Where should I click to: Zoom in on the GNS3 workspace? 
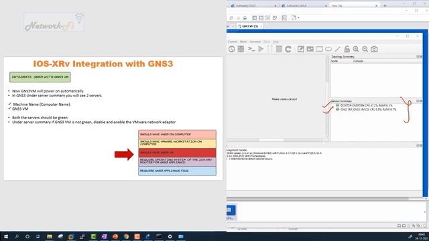(356, 49)
